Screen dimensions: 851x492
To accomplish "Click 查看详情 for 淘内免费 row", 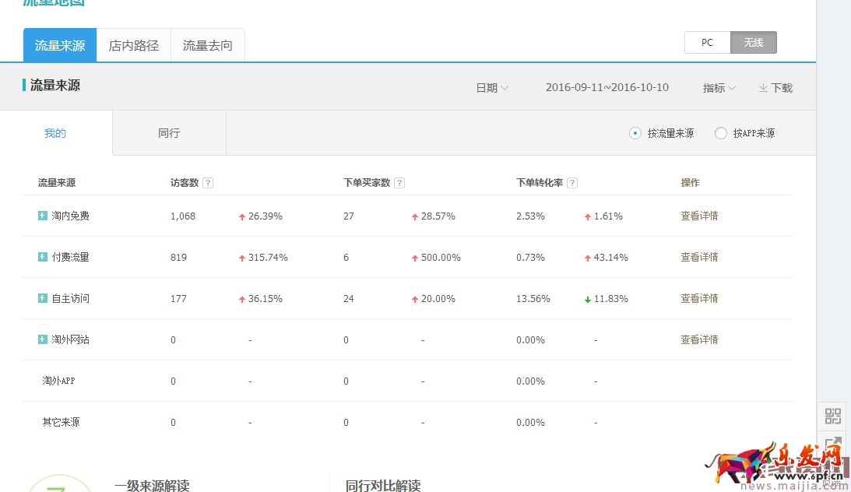I will coord(699,216).
